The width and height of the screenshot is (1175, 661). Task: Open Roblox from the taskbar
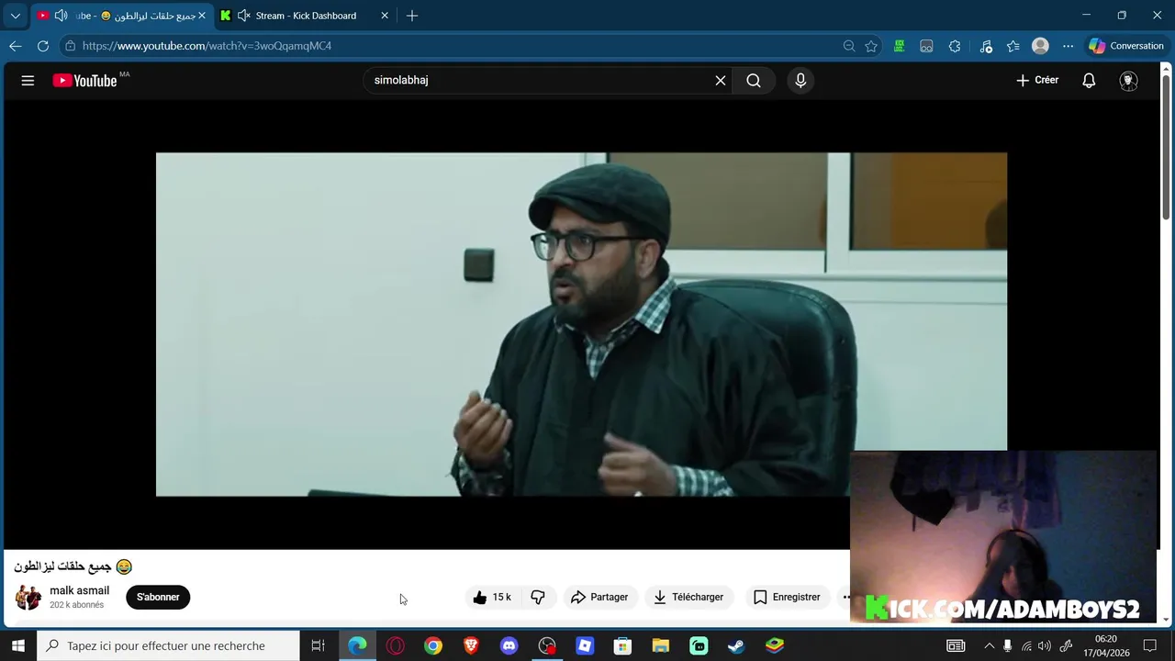point(585,646)
